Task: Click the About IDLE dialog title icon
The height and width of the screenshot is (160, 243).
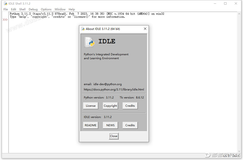Action: pos(83,29)
